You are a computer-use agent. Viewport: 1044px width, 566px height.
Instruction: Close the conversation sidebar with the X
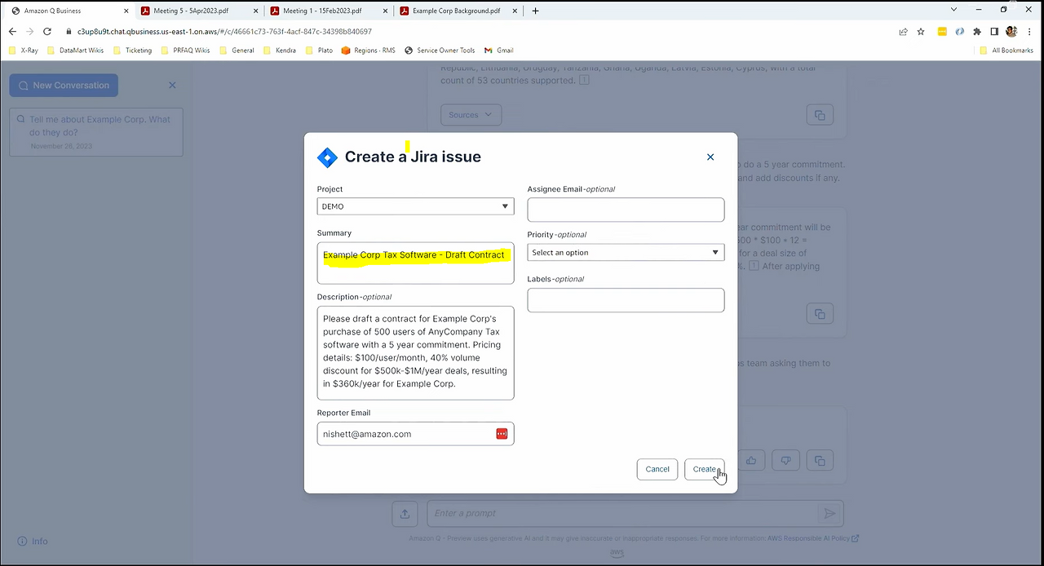click(x=172, y=85)
